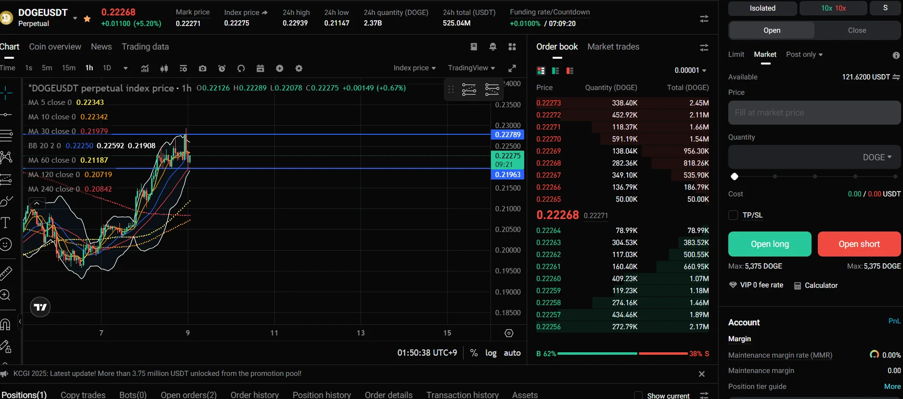Select the 5m timeframe
The height and width of the screenshot is (399, 903).
pos(47,68)
